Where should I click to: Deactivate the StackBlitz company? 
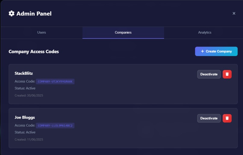tap(209, 74)
